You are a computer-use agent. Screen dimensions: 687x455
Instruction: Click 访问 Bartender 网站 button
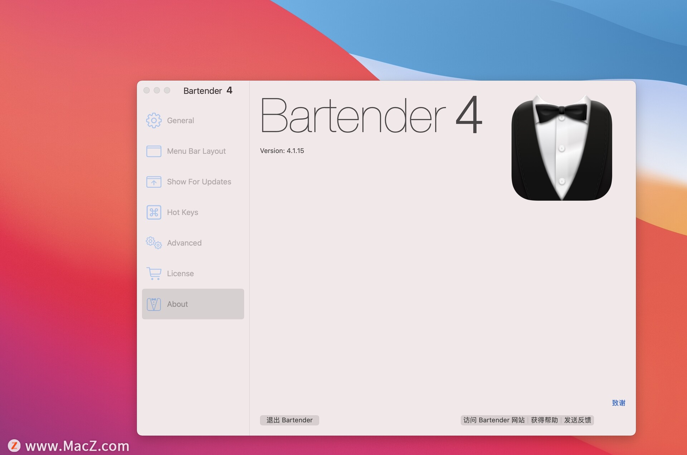click(x=494, y=420)
